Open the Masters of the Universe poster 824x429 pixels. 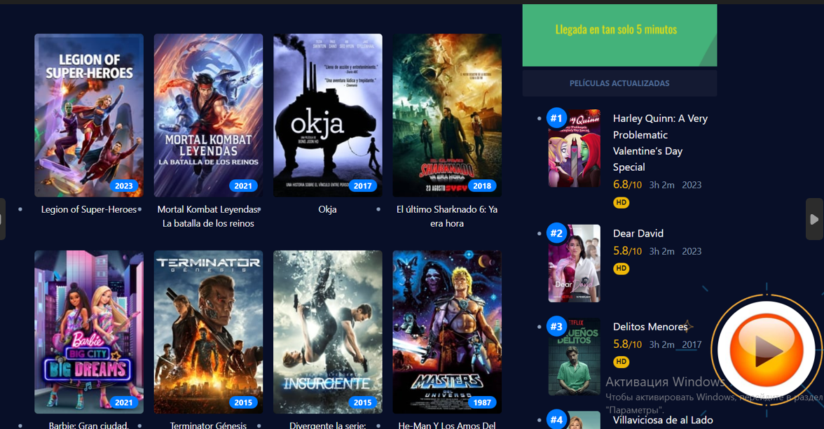(x=447, y=332)
